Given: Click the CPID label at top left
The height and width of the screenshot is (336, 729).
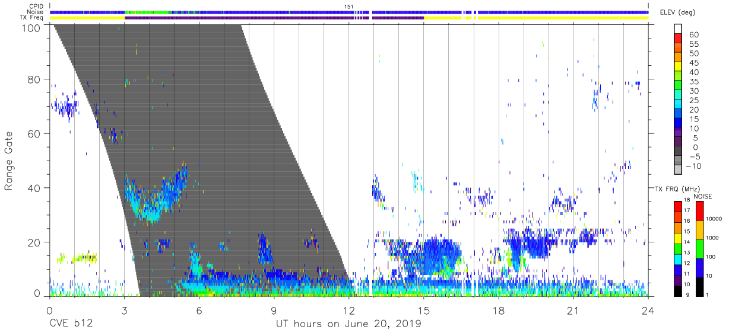Looking at the screenshot, I should click(35, 7).
